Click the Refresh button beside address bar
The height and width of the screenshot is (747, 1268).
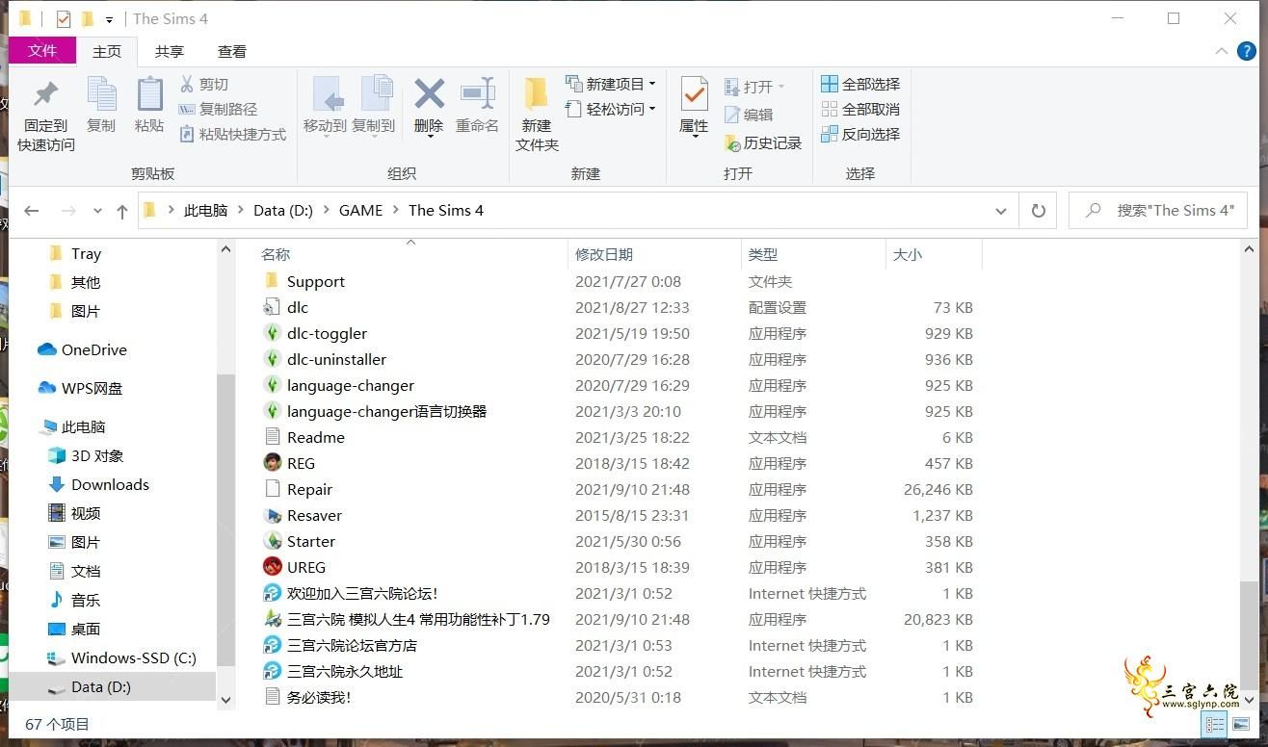click(x=1038, y=211)
